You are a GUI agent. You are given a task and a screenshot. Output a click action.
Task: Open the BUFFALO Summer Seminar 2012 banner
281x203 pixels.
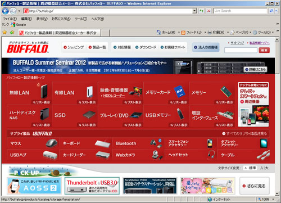point(138,66)
